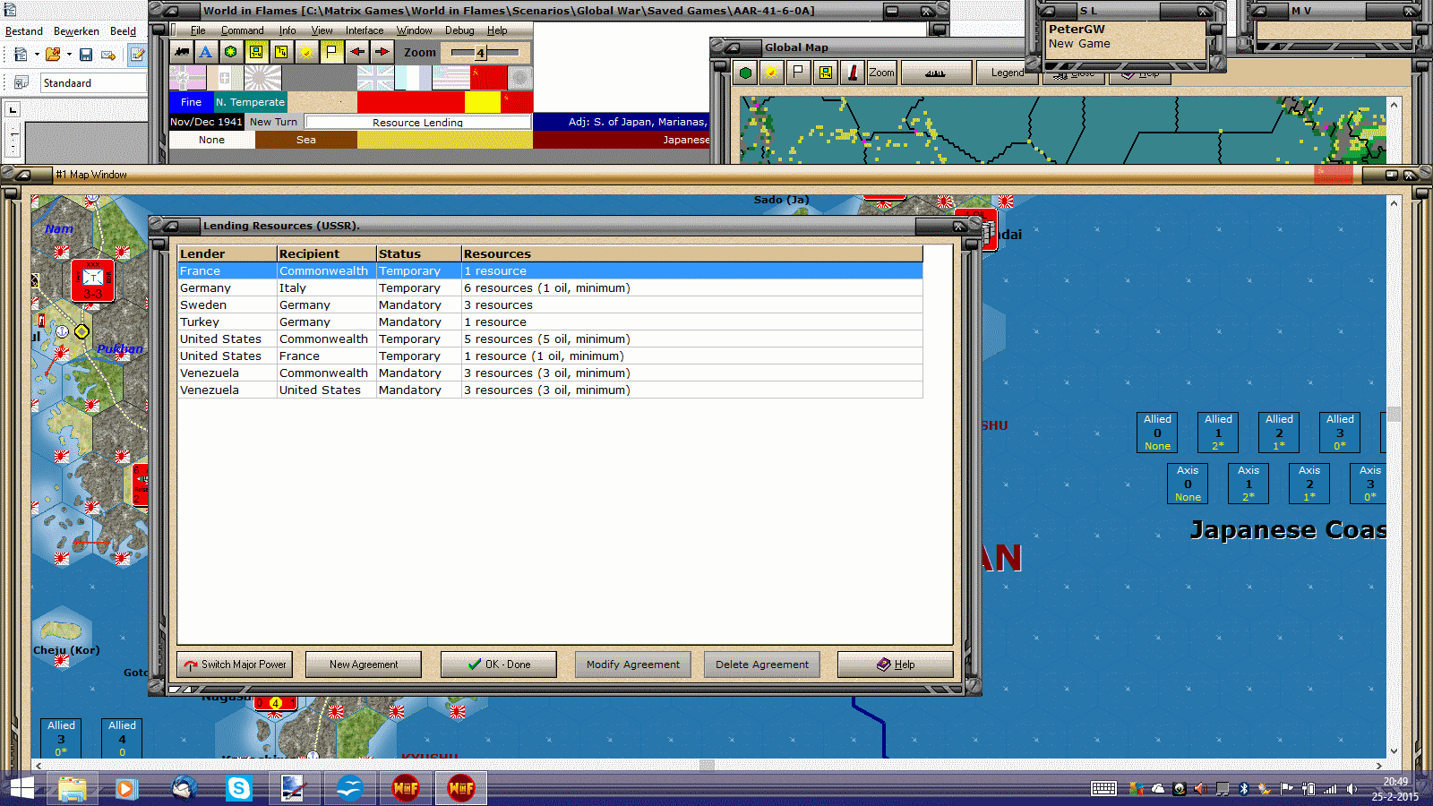Click the green hexagon icon in main toolbar
The image size is (1433, 806).
point(231,52)
